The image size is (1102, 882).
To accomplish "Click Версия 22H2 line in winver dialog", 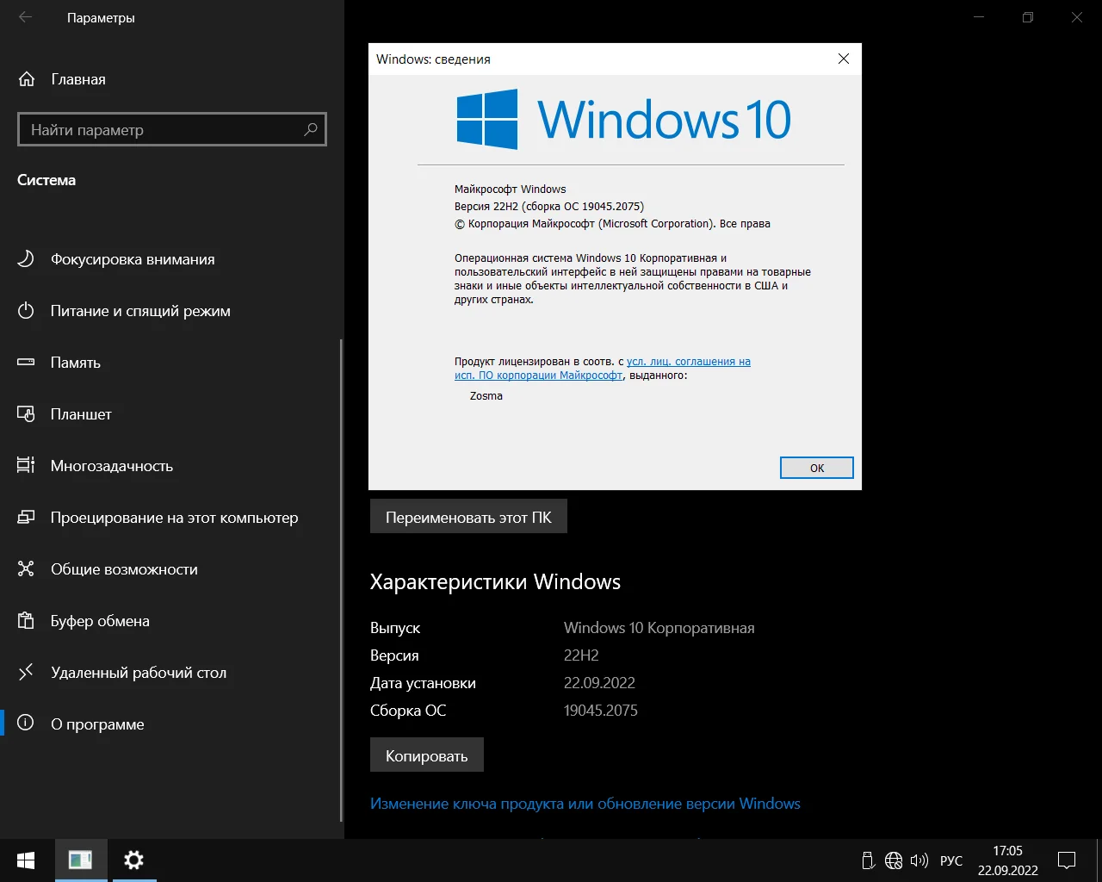I will coord(549,207).
